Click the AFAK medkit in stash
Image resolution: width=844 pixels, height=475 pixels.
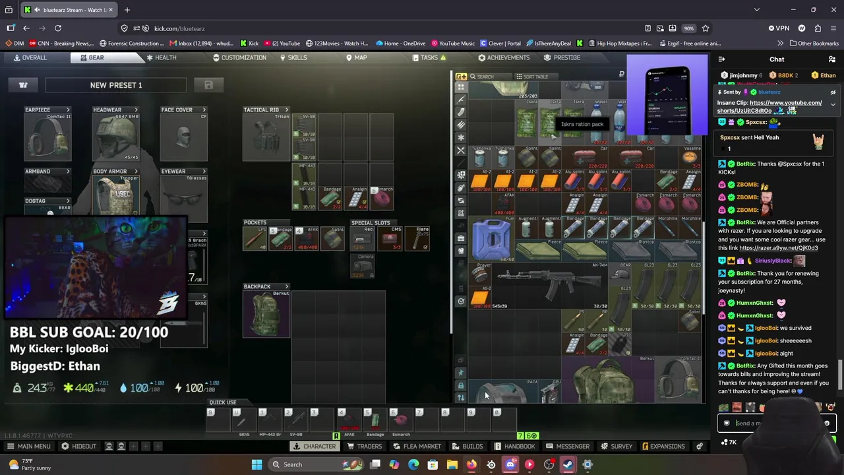tap(503, 204)
